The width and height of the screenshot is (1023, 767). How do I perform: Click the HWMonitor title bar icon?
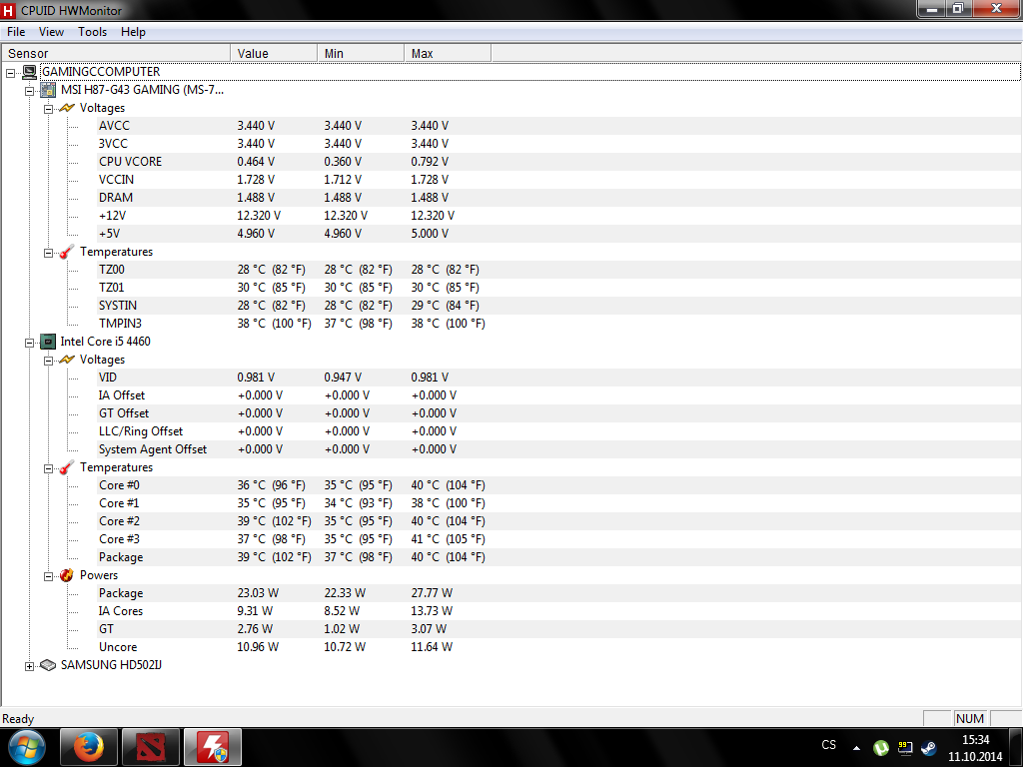tap(8, 10)
